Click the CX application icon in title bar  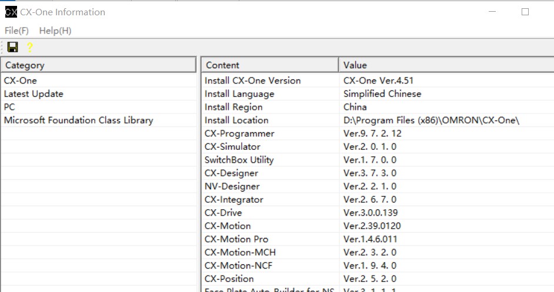coord(11,12)
